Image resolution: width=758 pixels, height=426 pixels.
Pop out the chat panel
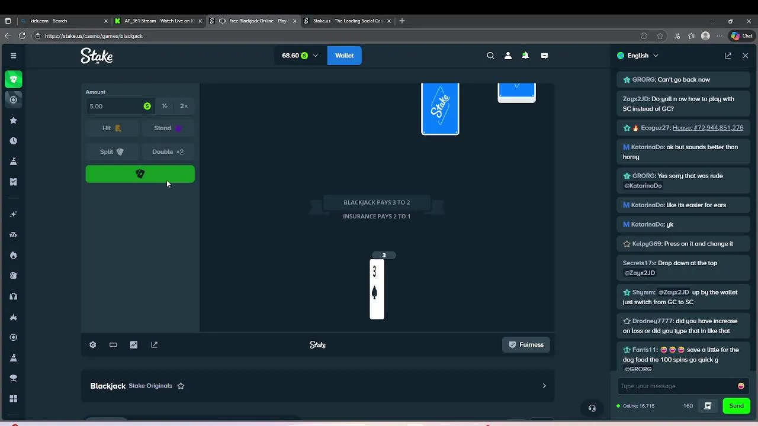(728, 56)
